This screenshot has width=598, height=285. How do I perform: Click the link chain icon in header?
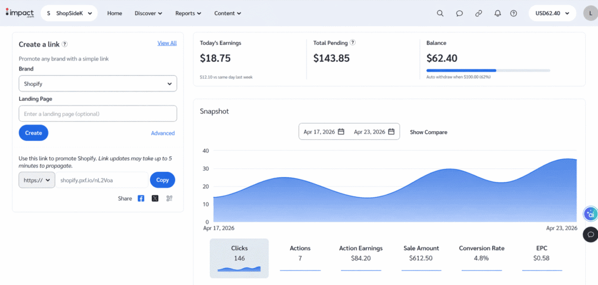[x=479, y=13]
